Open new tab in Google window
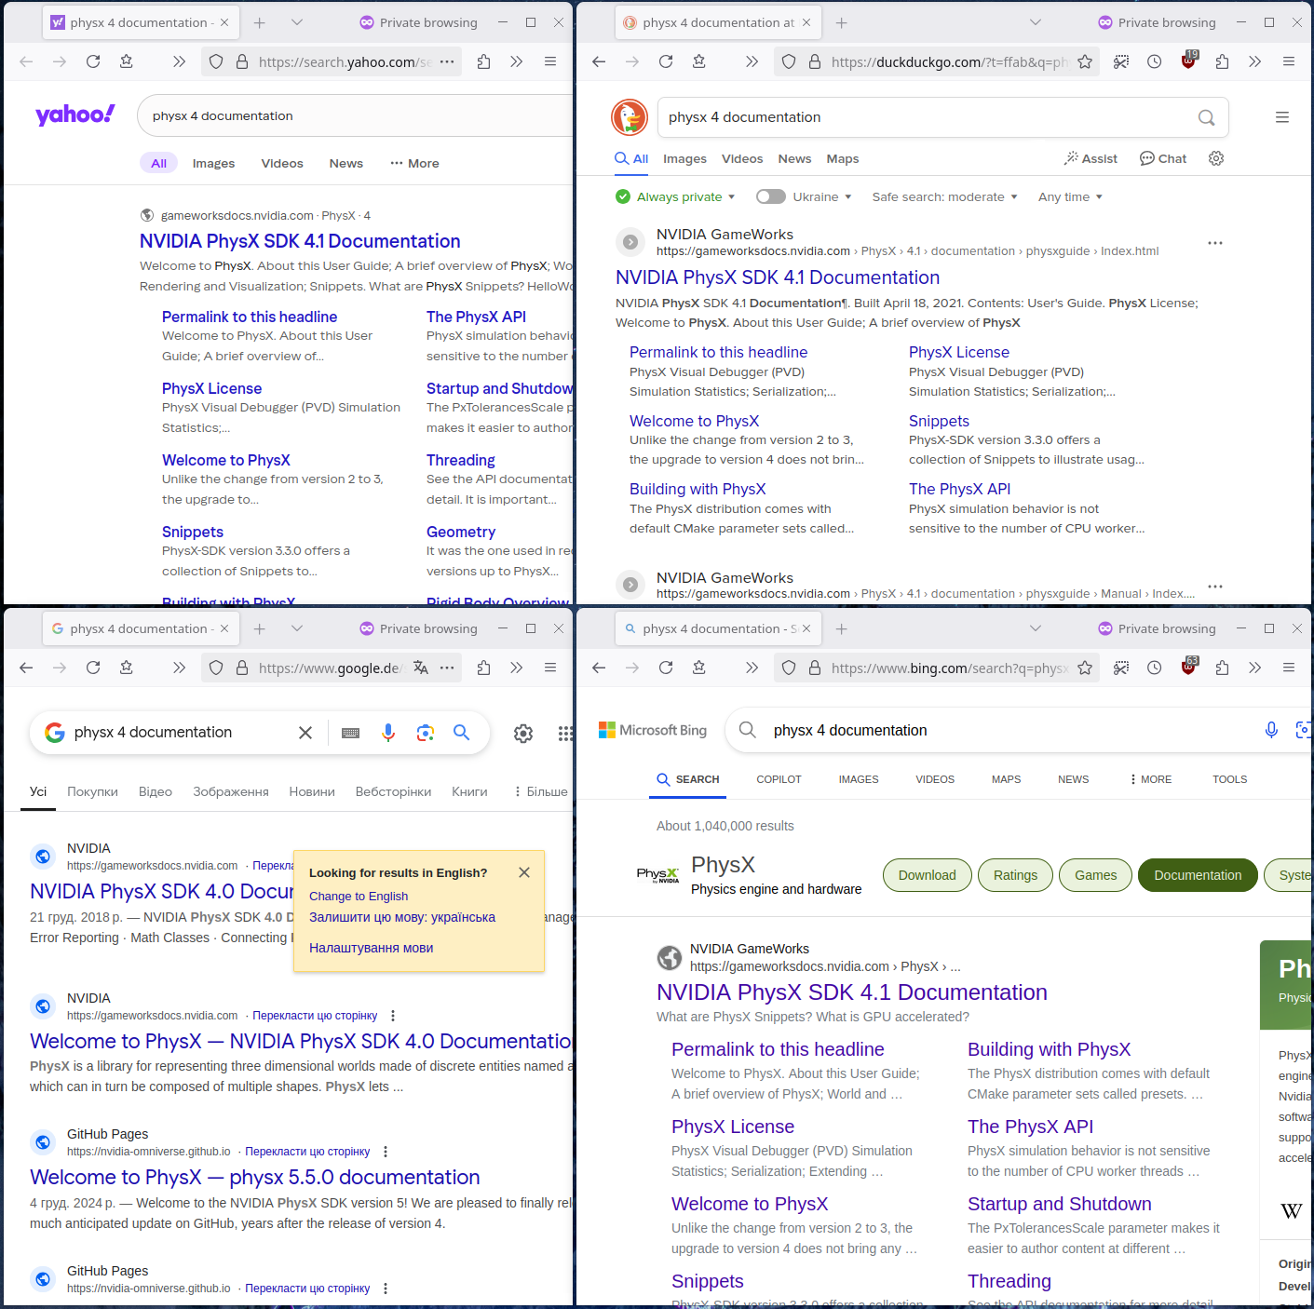 pyautogui.click(x=260, y=628)
